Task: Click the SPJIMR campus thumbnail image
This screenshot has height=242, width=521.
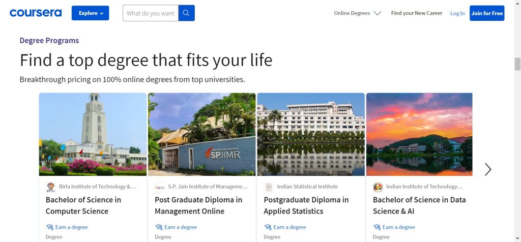Action: (x=202, y=134)
